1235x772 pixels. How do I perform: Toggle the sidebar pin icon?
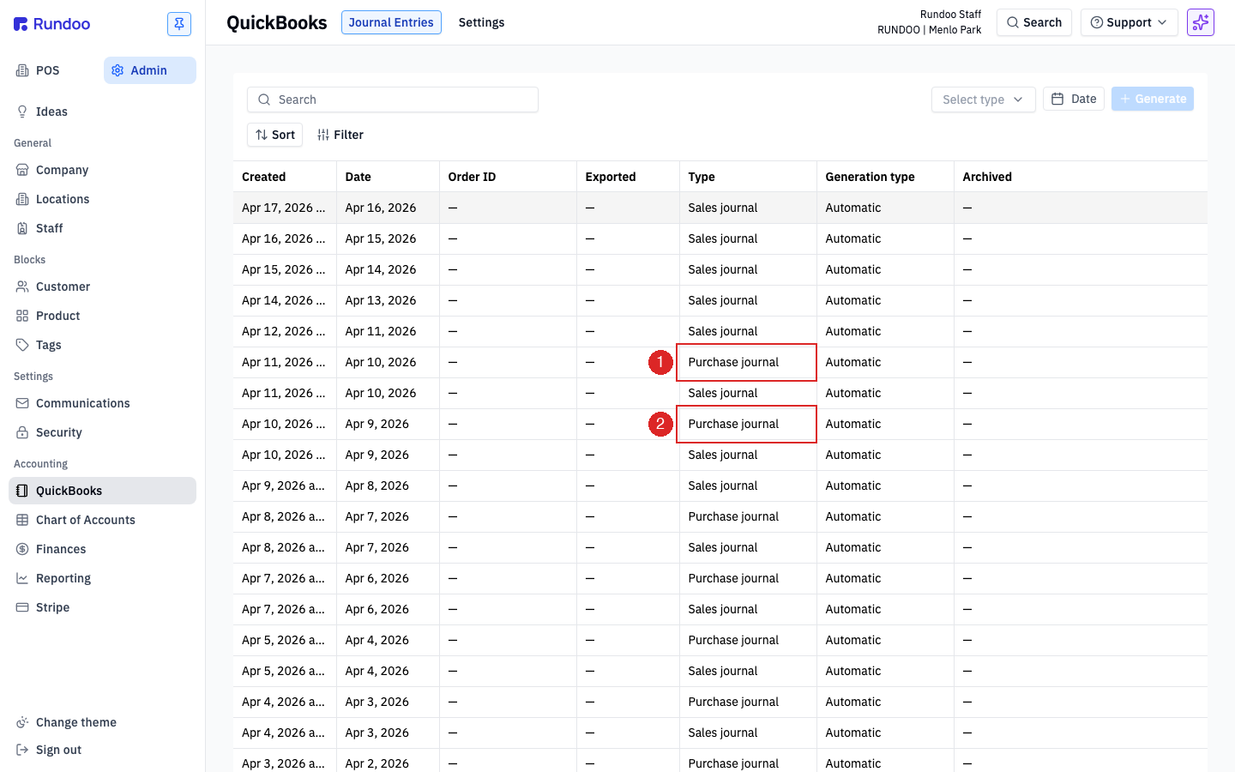click(179, 24)
